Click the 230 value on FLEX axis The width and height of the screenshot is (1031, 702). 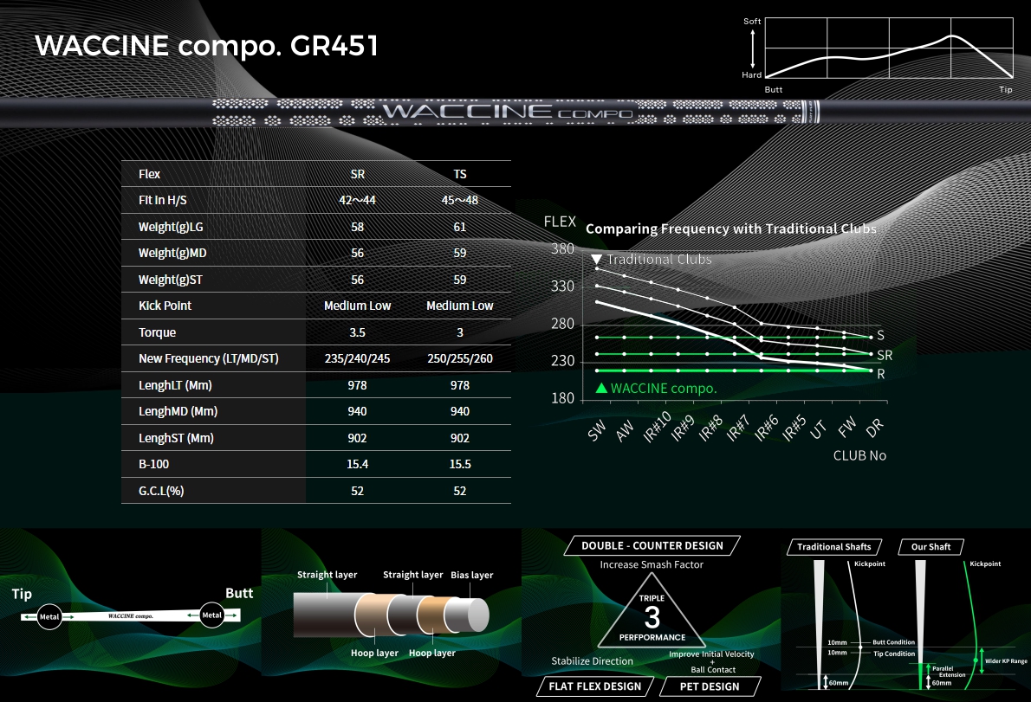click(562, 361)
